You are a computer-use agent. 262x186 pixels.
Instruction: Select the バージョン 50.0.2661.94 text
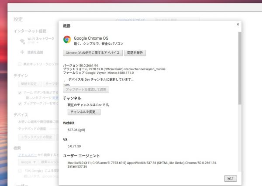click(80, 65)
